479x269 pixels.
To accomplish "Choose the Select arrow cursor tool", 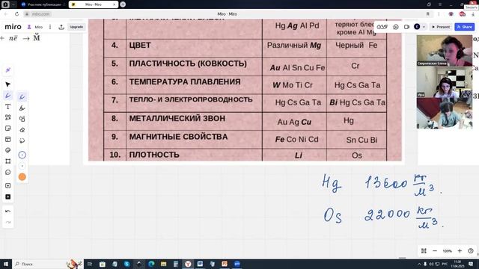I will point(8,84).
